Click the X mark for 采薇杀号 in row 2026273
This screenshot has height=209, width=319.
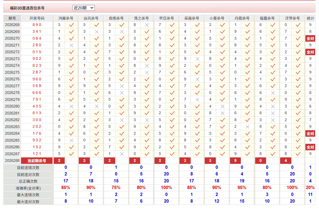pos(197,59)
